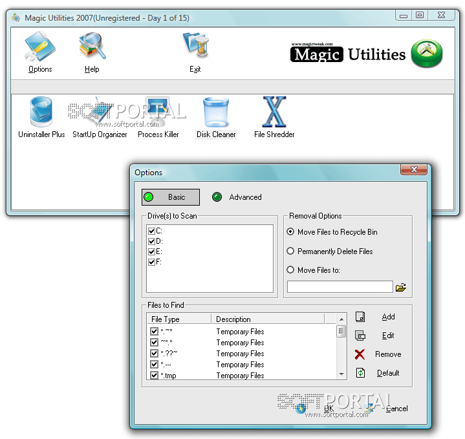465x439 pixels.
Task: Open the Help magnifier icon
Action: click(x=92, y=46)
